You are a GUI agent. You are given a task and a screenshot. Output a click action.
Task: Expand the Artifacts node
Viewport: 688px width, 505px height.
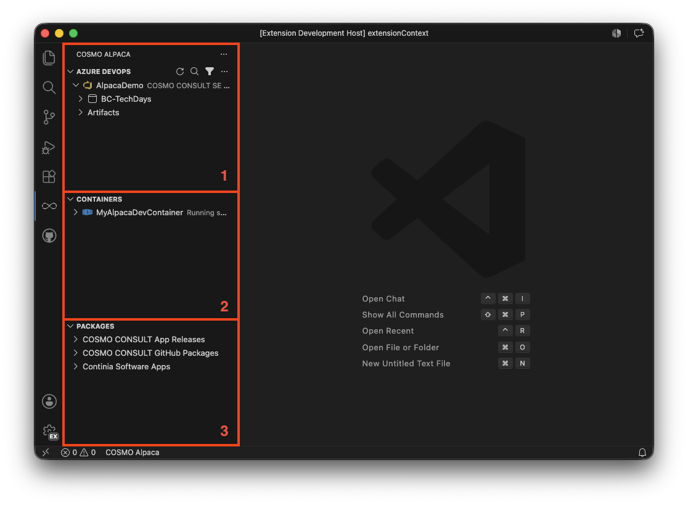tap(81, 112)
